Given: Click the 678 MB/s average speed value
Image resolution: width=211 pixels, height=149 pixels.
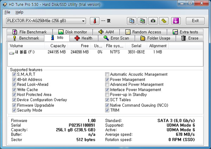Looking at the screenshot, I should tap(185, 135).
